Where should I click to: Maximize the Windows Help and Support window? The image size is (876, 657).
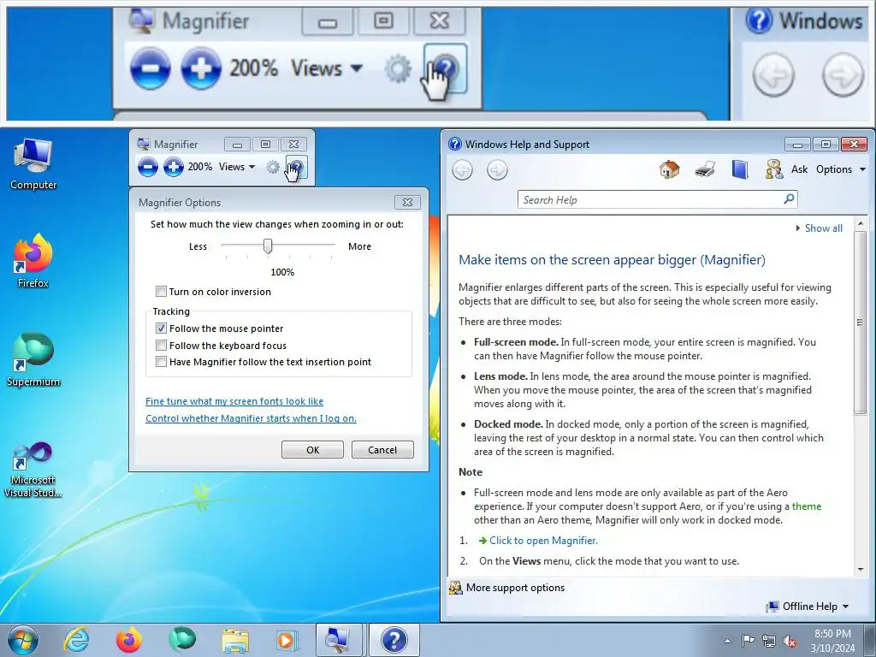pyautogui.click(x=826, y=144)
